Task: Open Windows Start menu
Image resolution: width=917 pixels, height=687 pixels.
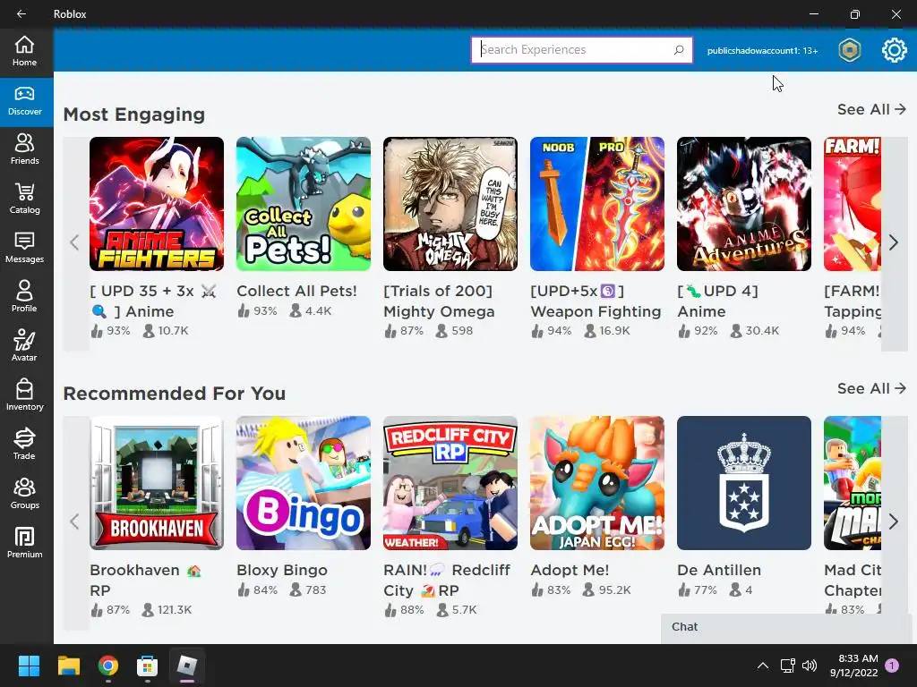Action: click(29, 666)
